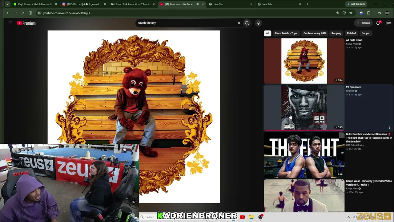Click the Slow Jamz album art video

(134, 117)
